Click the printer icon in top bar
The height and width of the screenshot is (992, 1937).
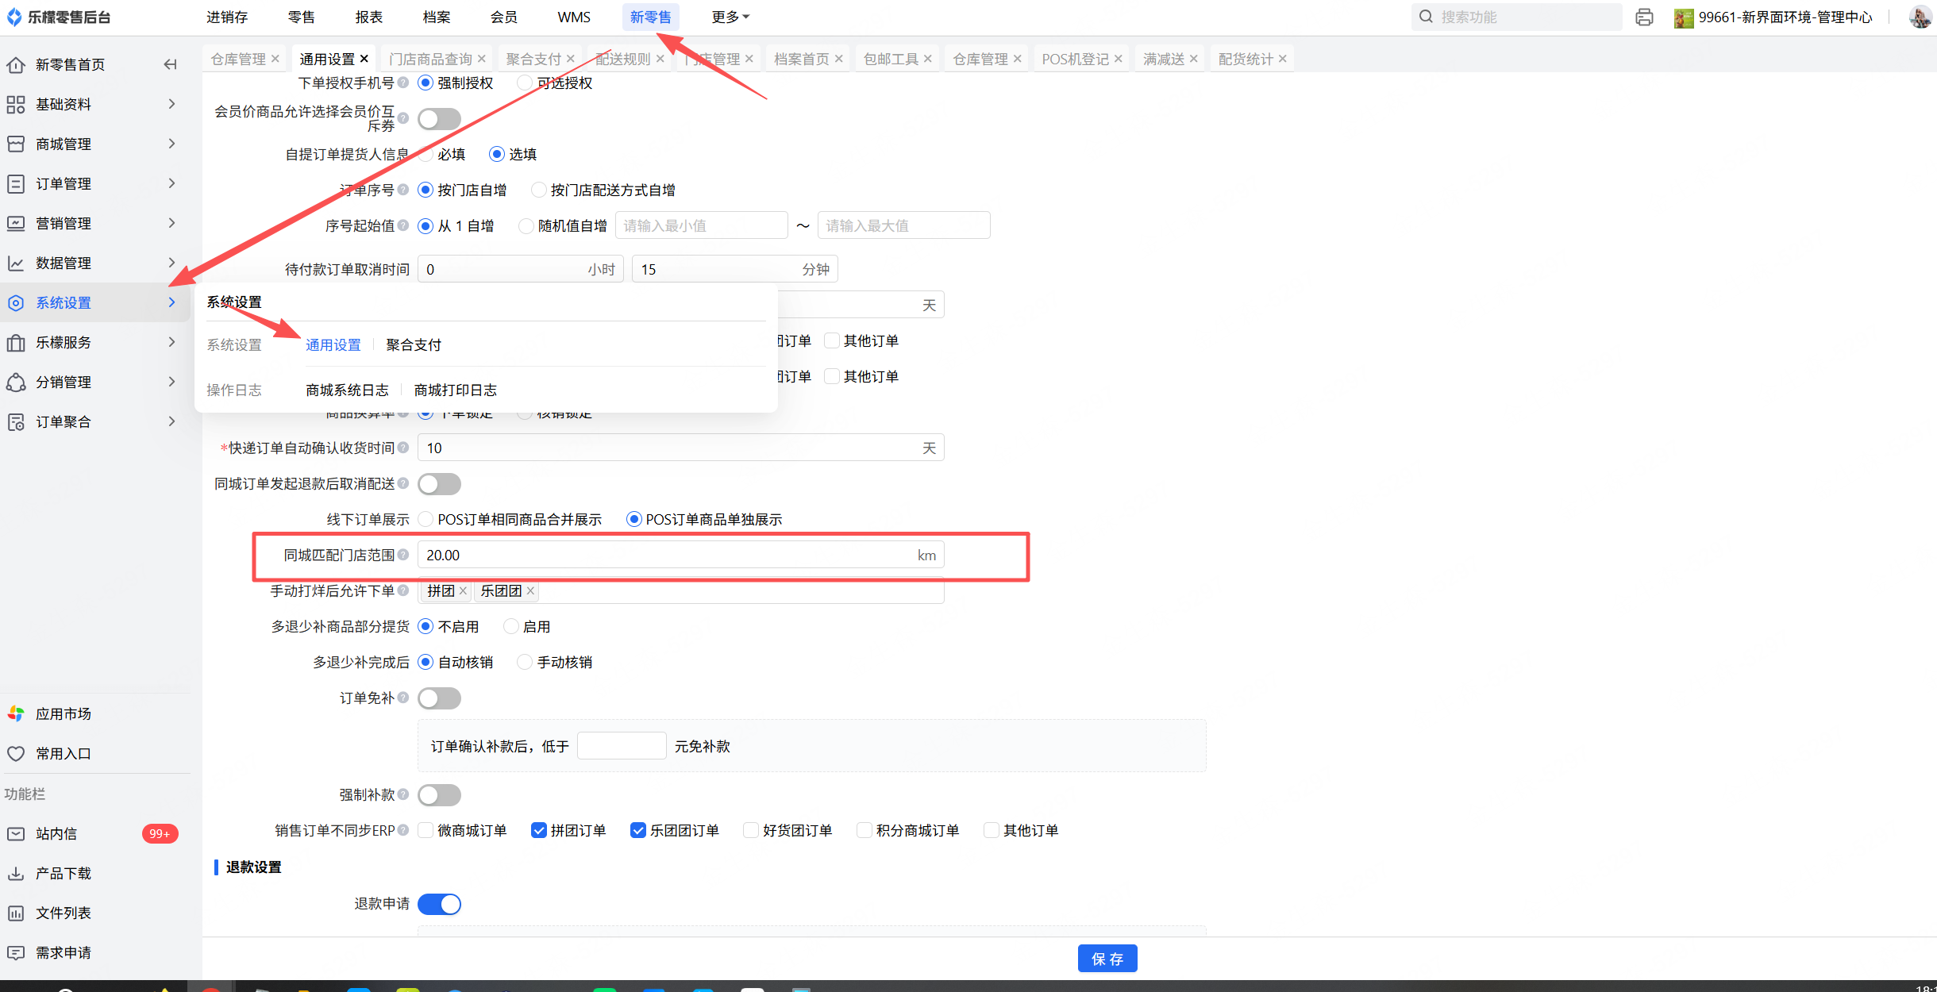1644,17
